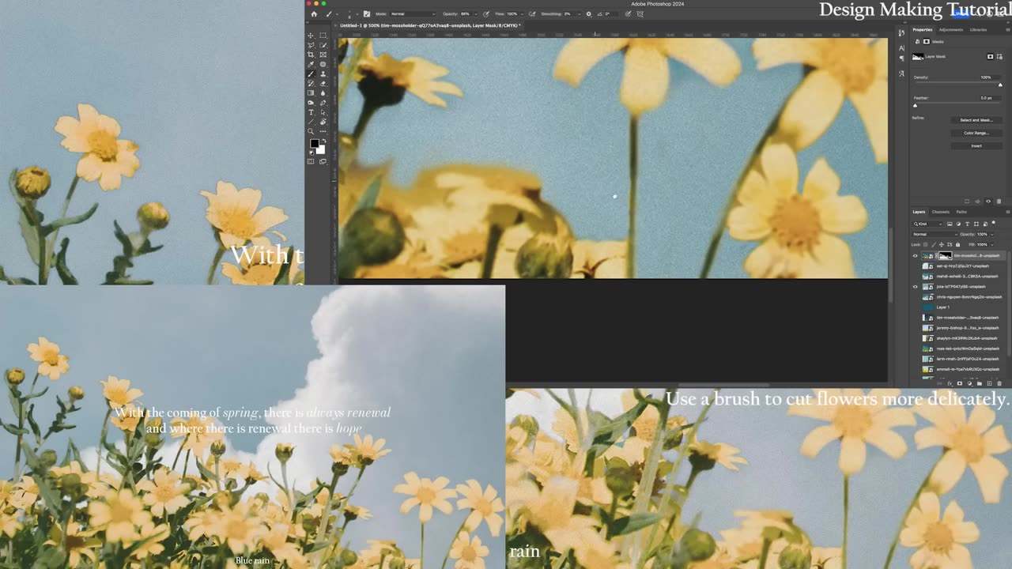
Task: Open layer Opacity dropdown in Layers panel
Action: 992,235
